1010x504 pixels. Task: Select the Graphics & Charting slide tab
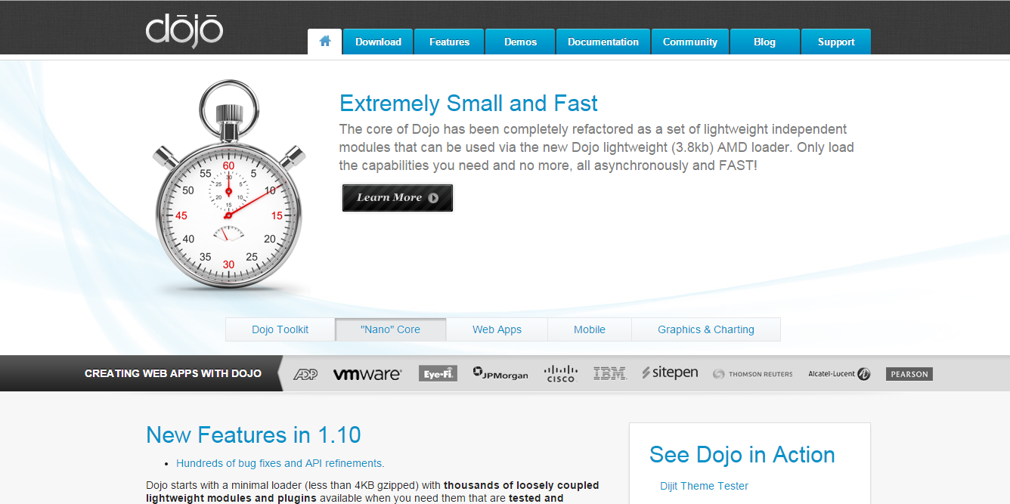tap(706, 329)
